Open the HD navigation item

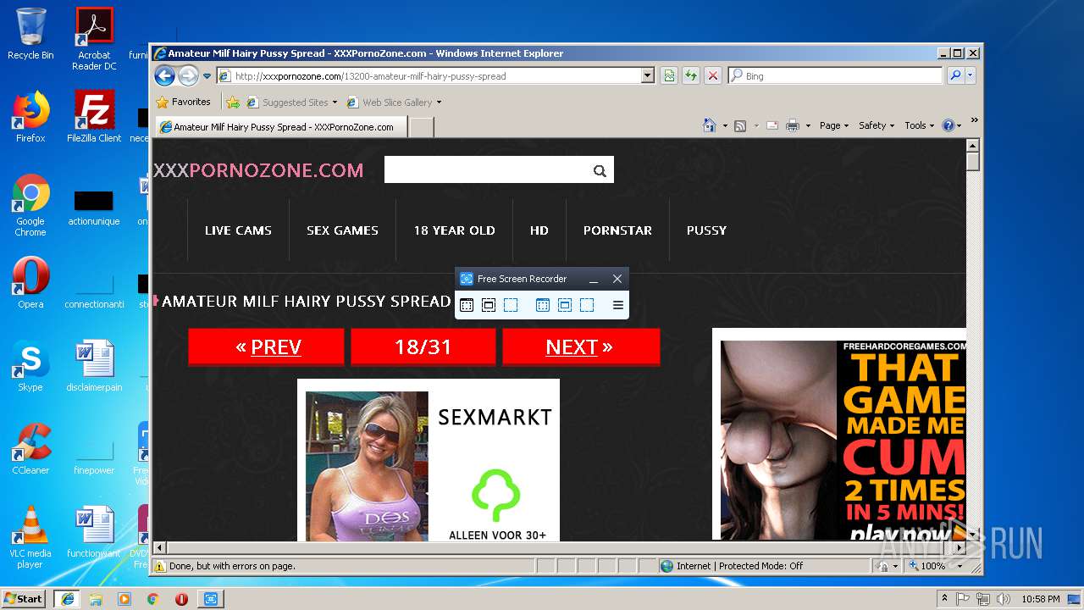pos(539,230)
